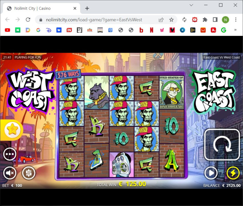Open the Extensions puzzle piece menu
Screen dimensions: 243x206
205,20
